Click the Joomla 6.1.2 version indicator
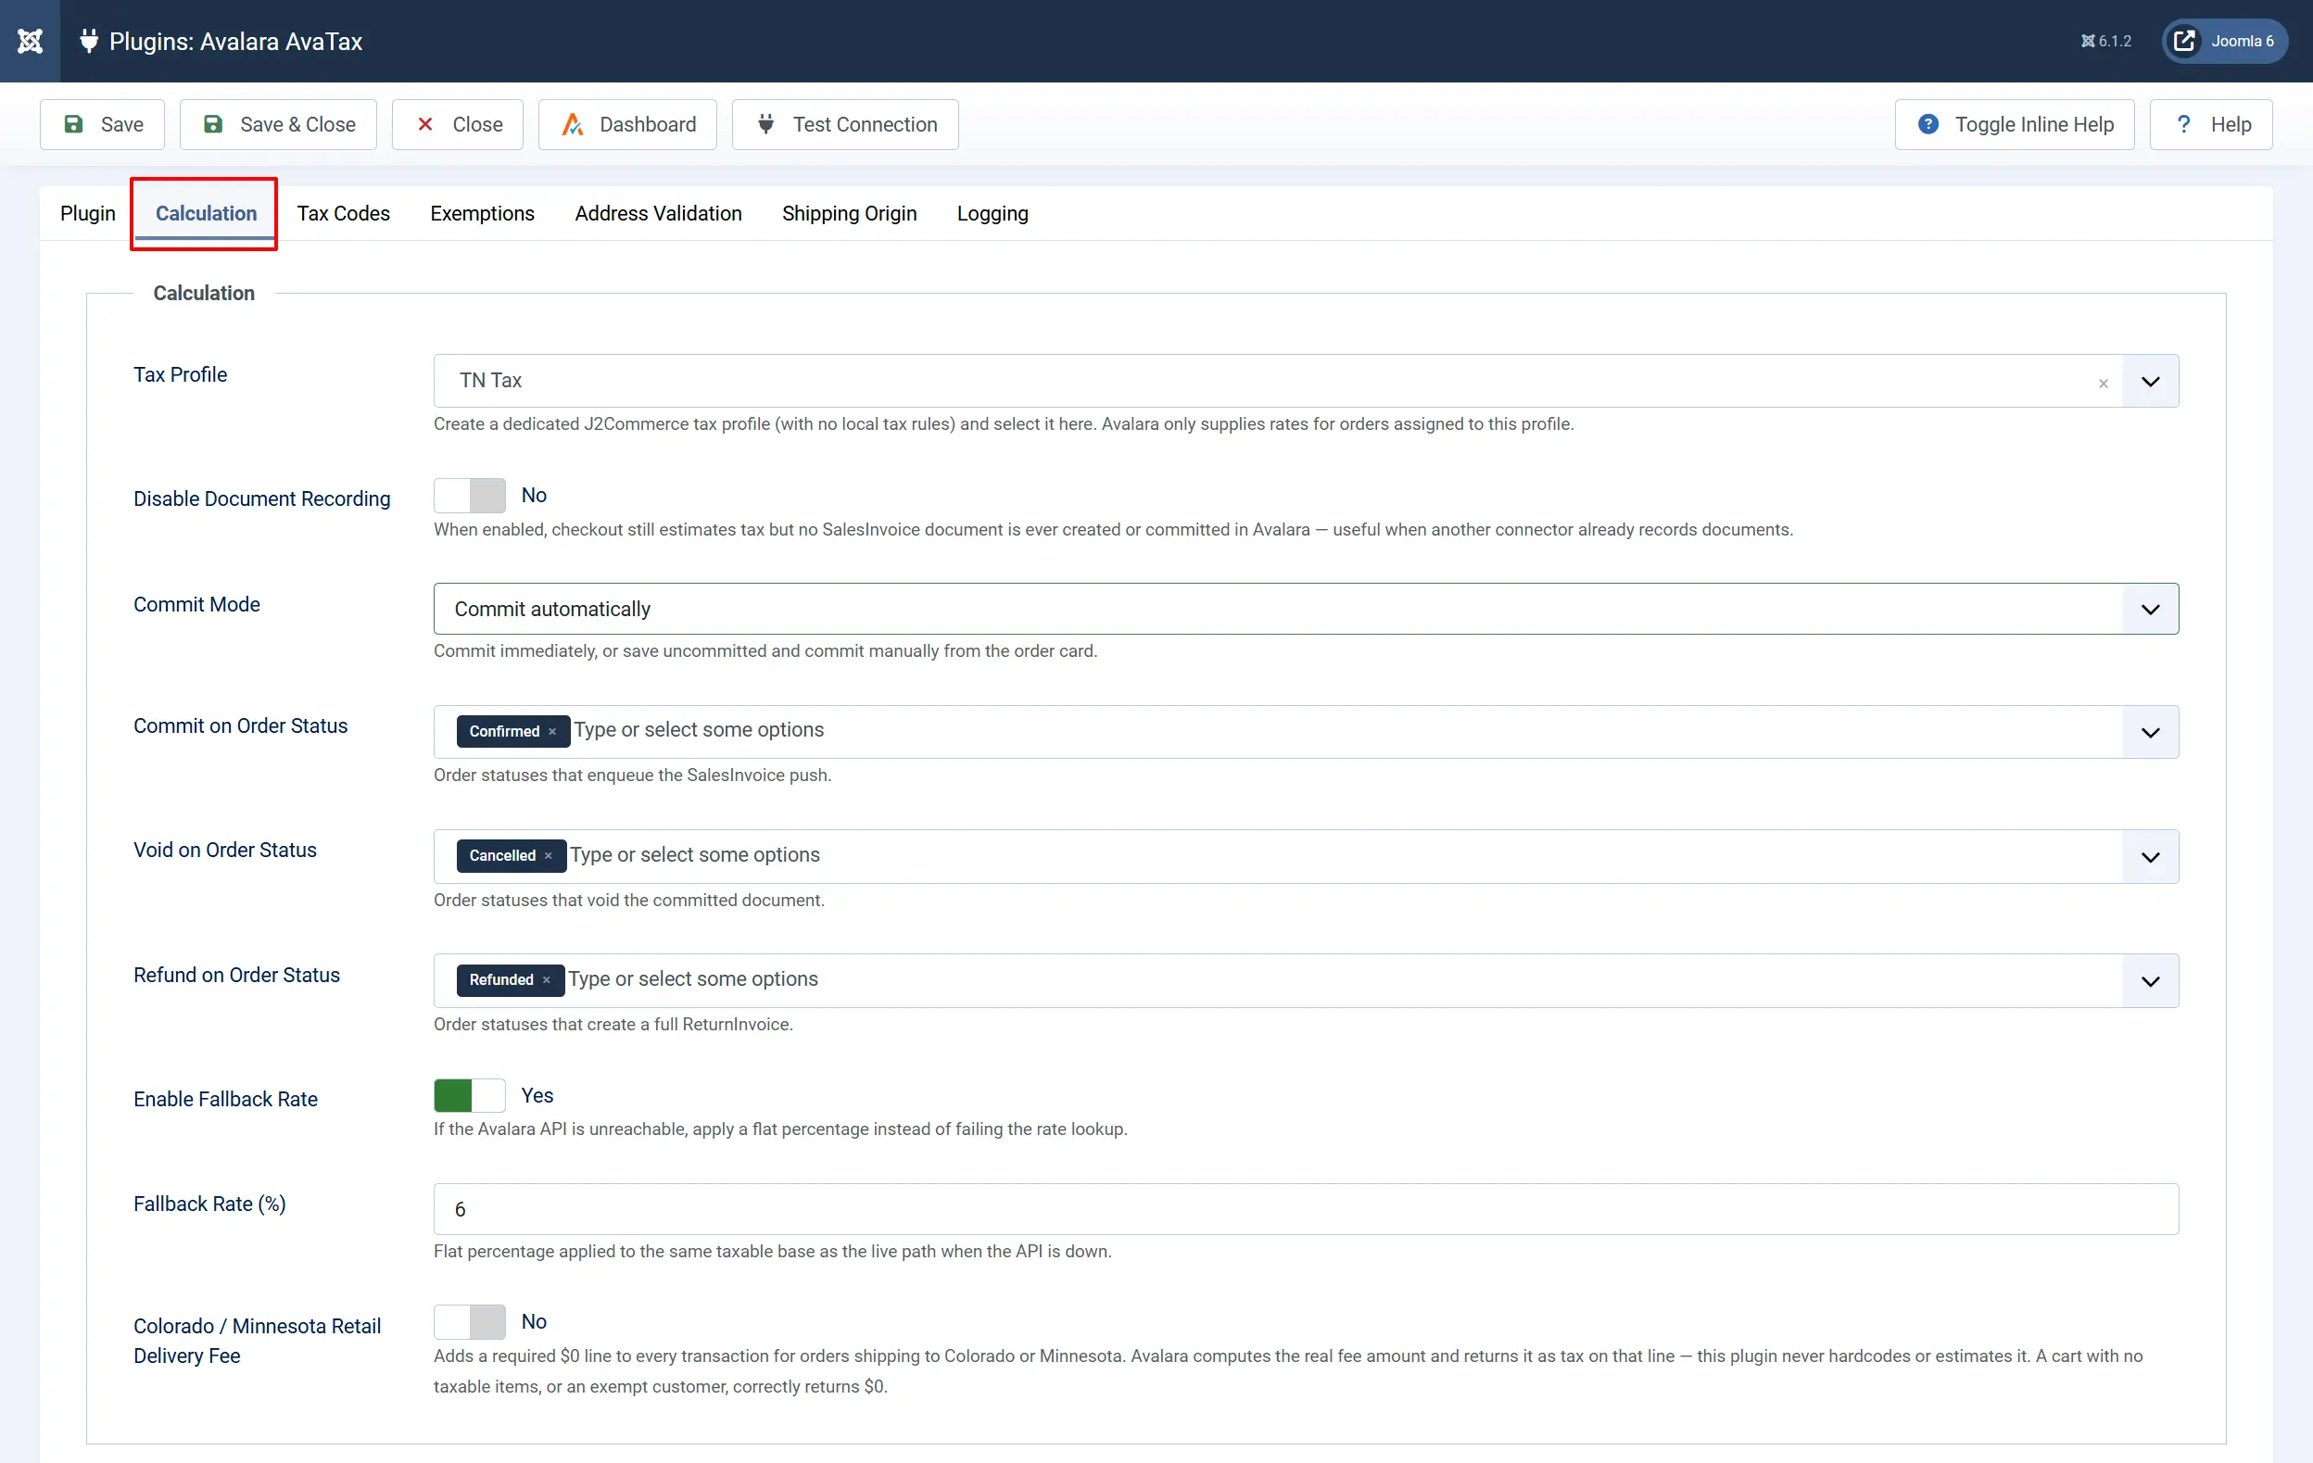2313x1463 pixels. (x=2105, y=42)
